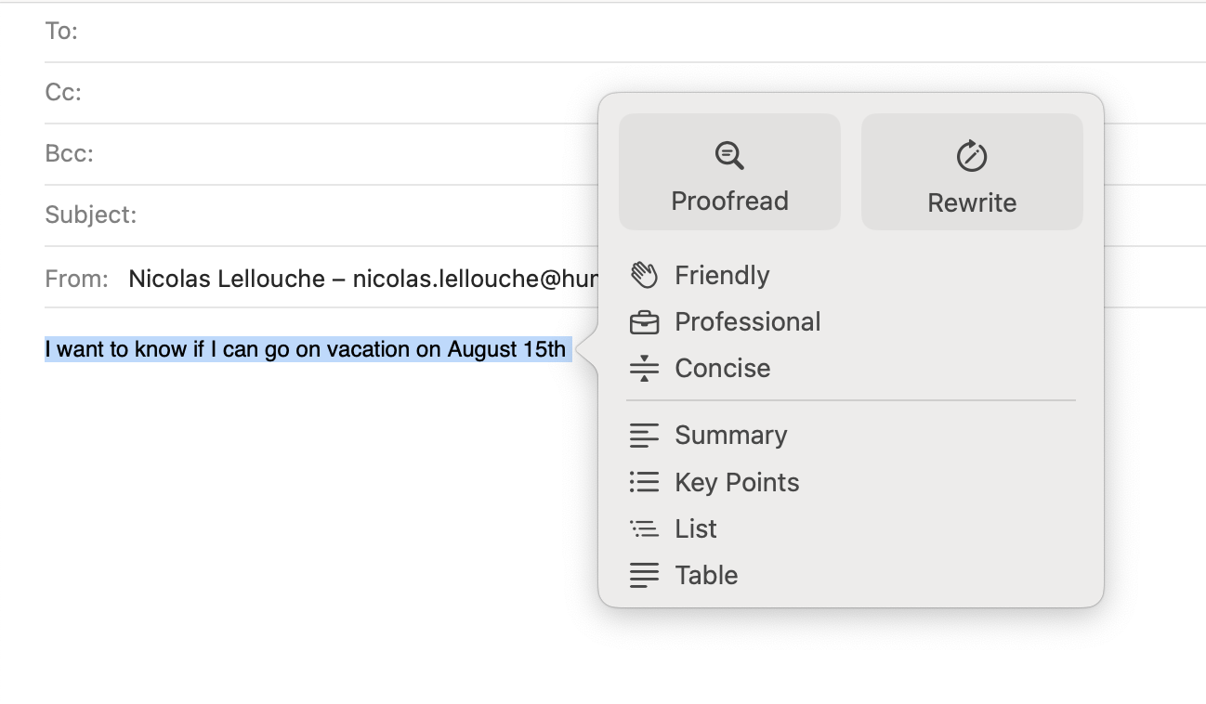Click the List indented-bullets icon
The image size is (1206, 704).
[644, 528]
